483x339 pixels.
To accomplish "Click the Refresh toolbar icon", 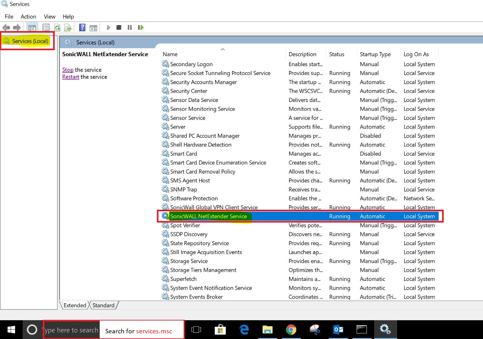I will coord(57,28).
